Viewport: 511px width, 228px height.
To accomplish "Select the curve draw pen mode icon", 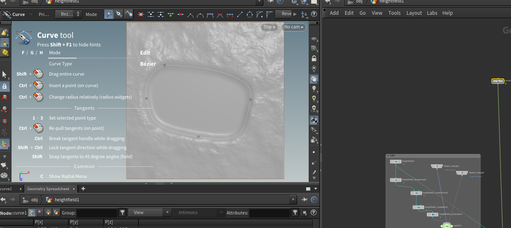I will coord(119,14).
